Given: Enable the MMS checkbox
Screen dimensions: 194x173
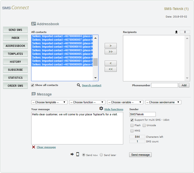Looking at the screenshot, I should pos(132,131).
